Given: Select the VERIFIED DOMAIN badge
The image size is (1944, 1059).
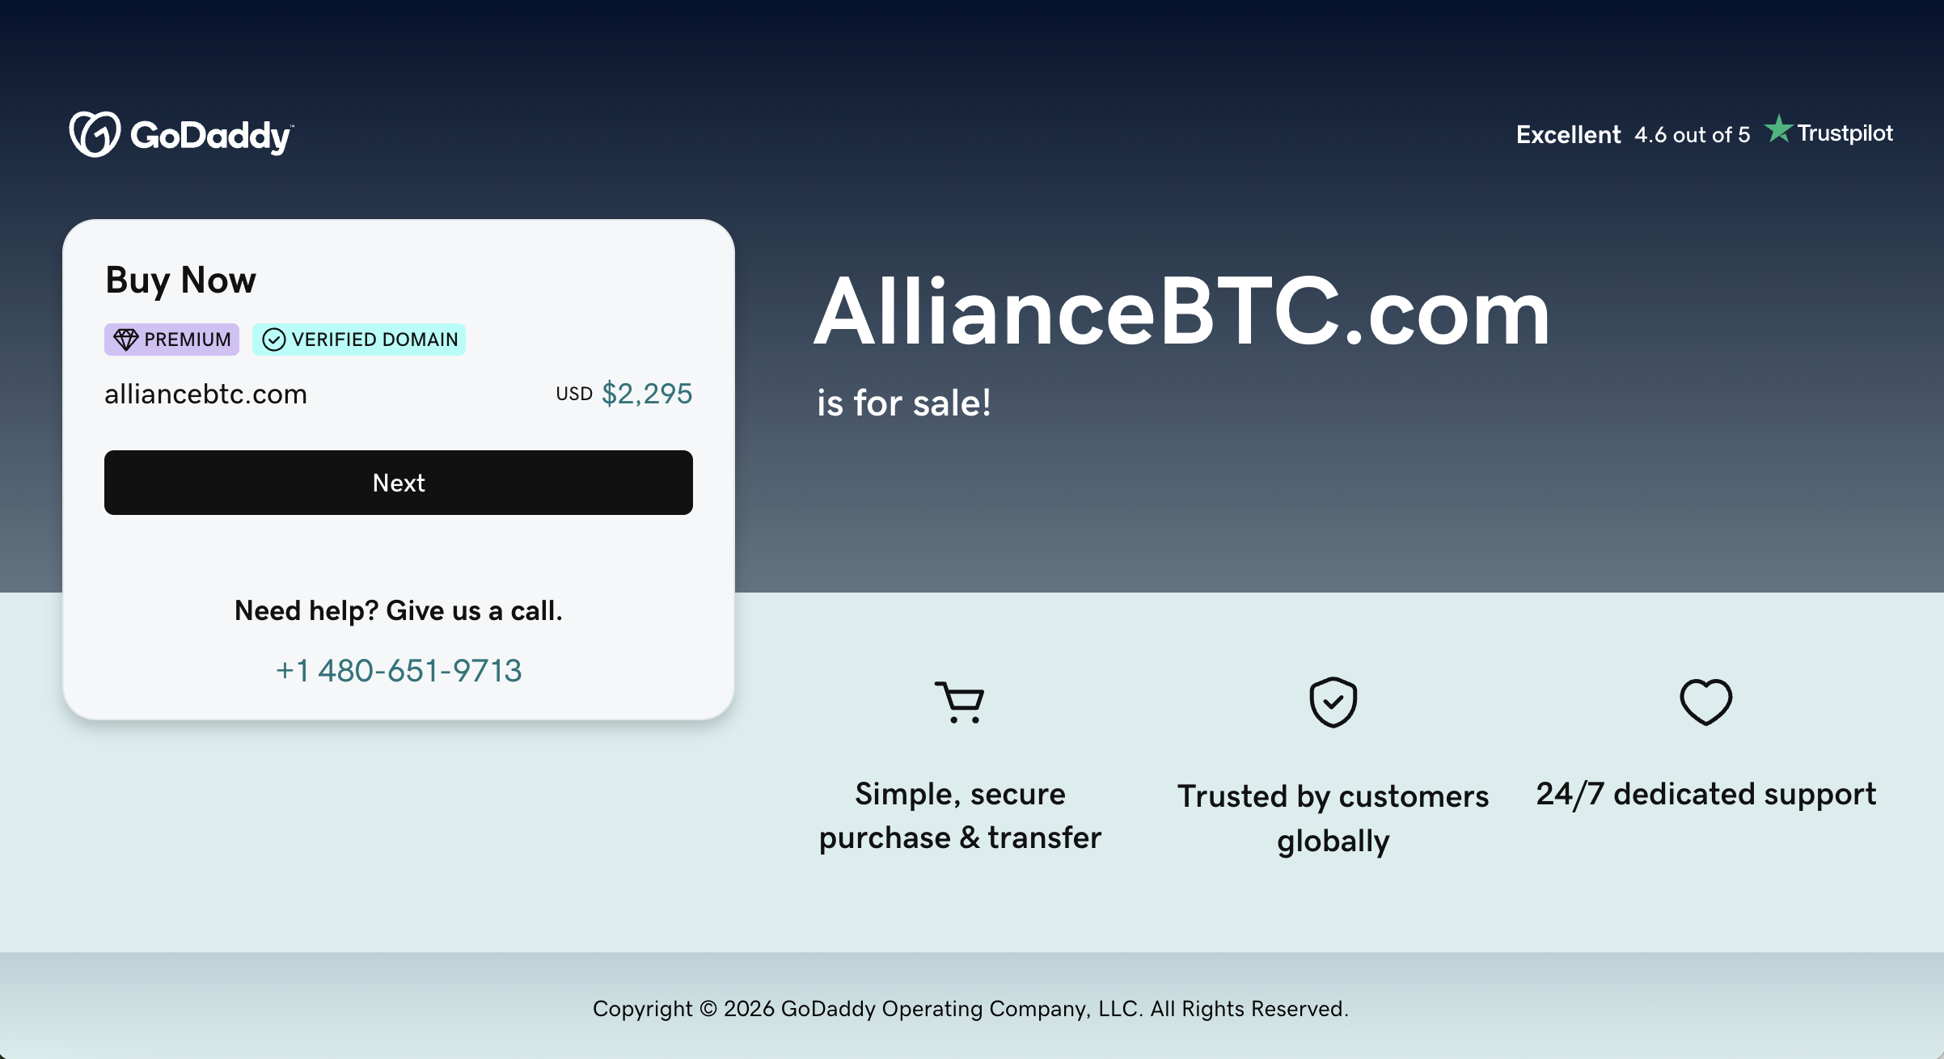Looking at the screenshot, I should [x=358, y=340].
